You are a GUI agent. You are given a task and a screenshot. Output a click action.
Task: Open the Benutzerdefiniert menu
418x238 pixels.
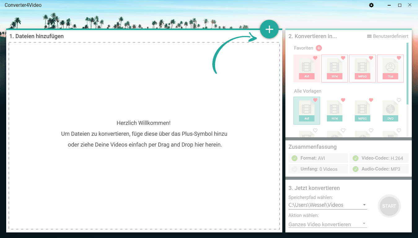pyautogui.click(x=388, y=36)
